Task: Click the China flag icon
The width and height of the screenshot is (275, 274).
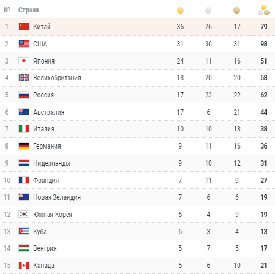Action: pyautogui.click(x=24, y=26)
